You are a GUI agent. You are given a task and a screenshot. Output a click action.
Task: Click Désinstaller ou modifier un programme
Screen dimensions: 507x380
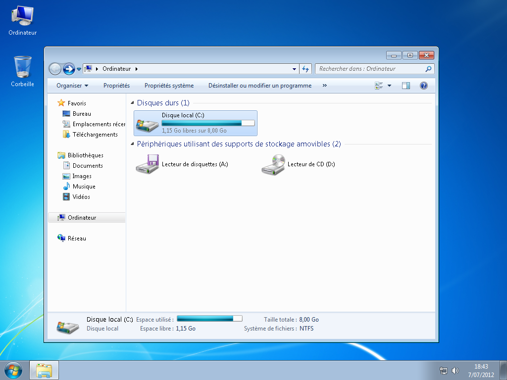[260, 86]
